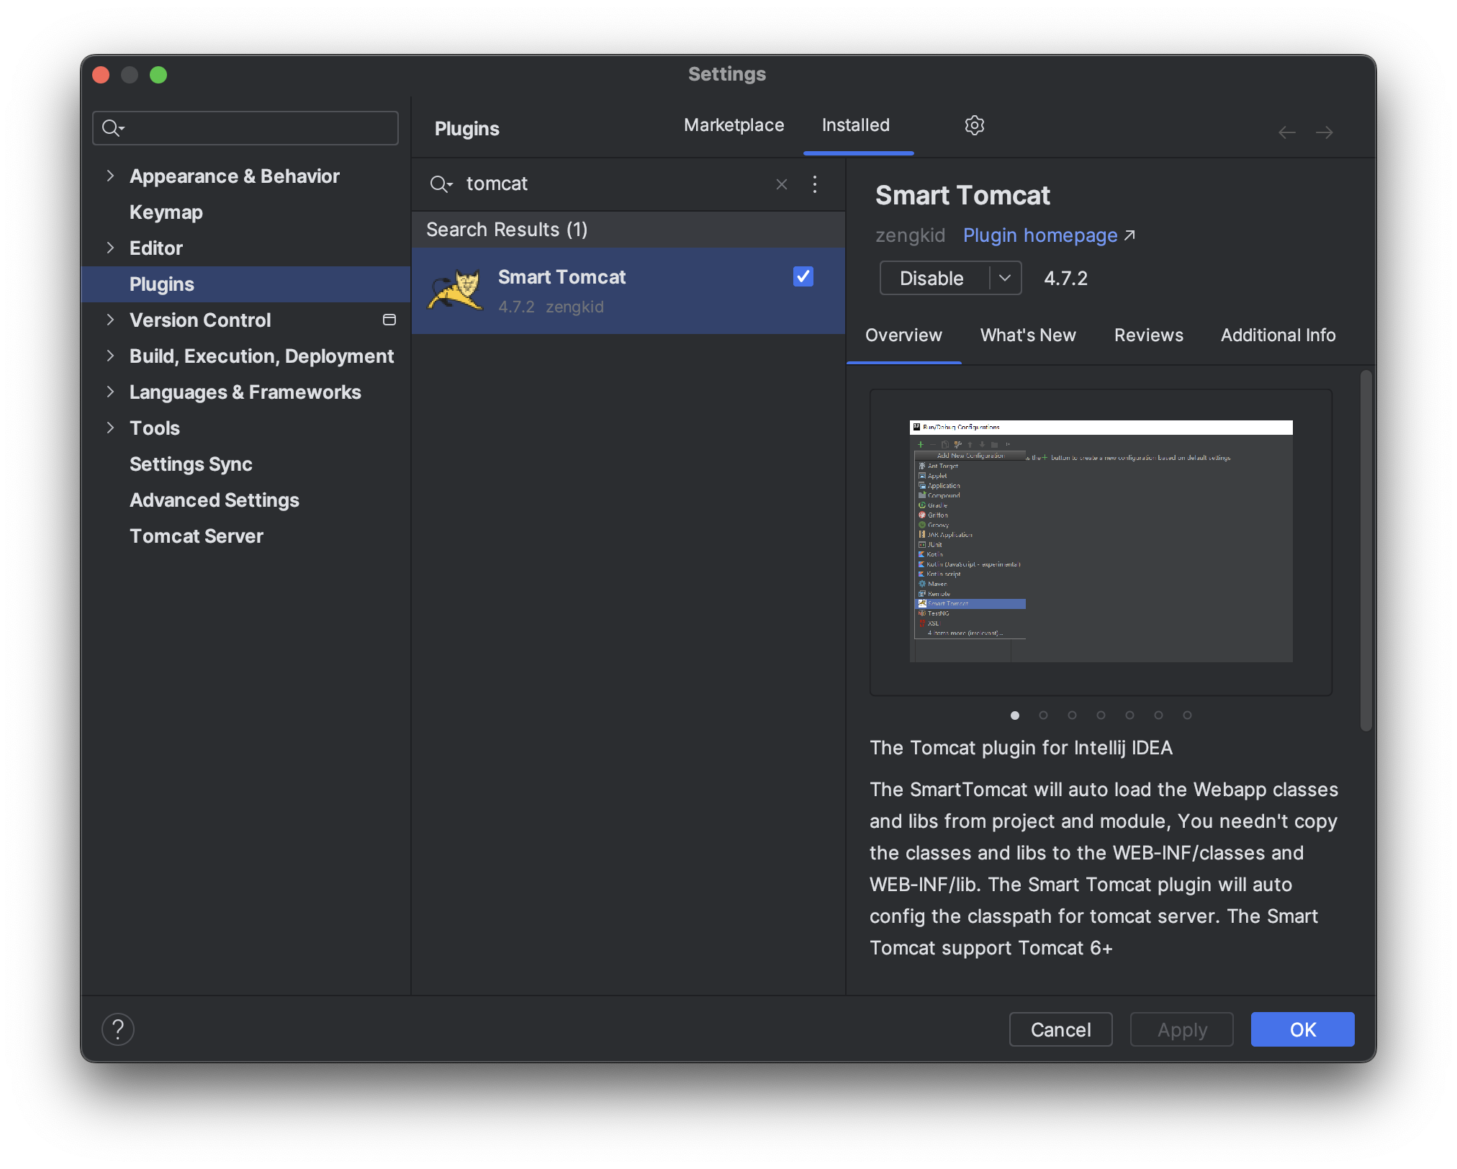The image size is (1457, 1169).
Task: Open the Plugin homepage link
Action: coord(1040,235)
